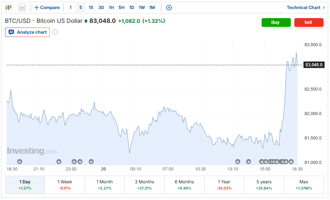Screen dimensions: 330x200
Task: Click the red Sell button
Action: pos(309,22)
